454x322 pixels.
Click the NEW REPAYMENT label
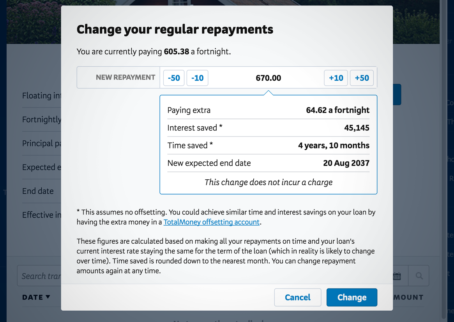[125, 78]
